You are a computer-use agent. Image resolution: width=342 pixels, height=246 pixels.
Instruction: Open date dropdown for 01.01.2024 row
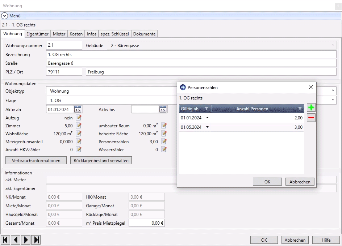click(208, 118)
